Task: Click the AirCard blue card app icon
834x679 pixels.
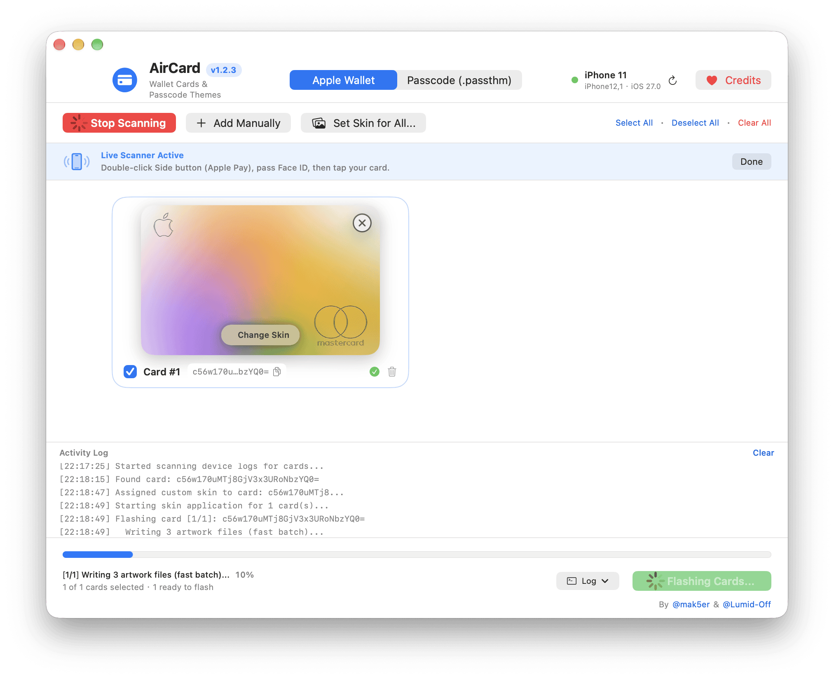Action: [x=125, y=80]
